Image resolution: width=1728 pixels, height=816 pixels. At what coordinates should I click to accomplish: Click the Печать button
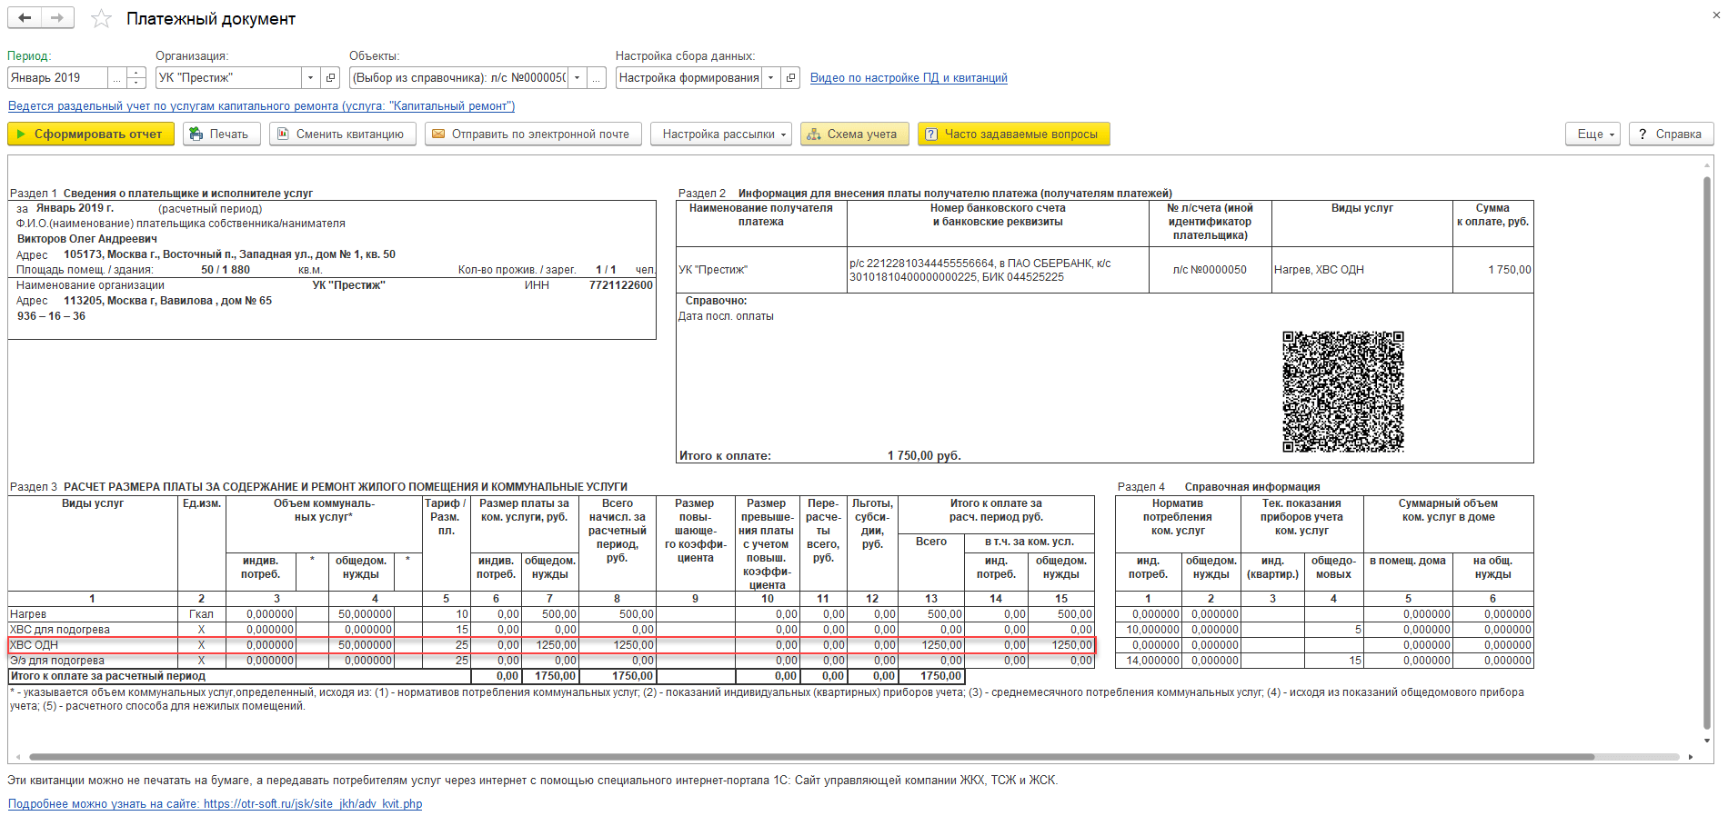[x=222, y=134]
